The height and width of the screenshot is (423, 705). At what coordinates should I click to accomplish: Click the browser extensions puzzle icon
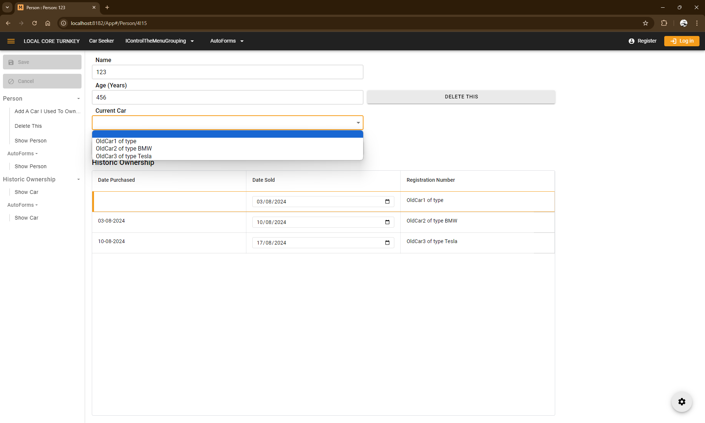pos(664,23)
